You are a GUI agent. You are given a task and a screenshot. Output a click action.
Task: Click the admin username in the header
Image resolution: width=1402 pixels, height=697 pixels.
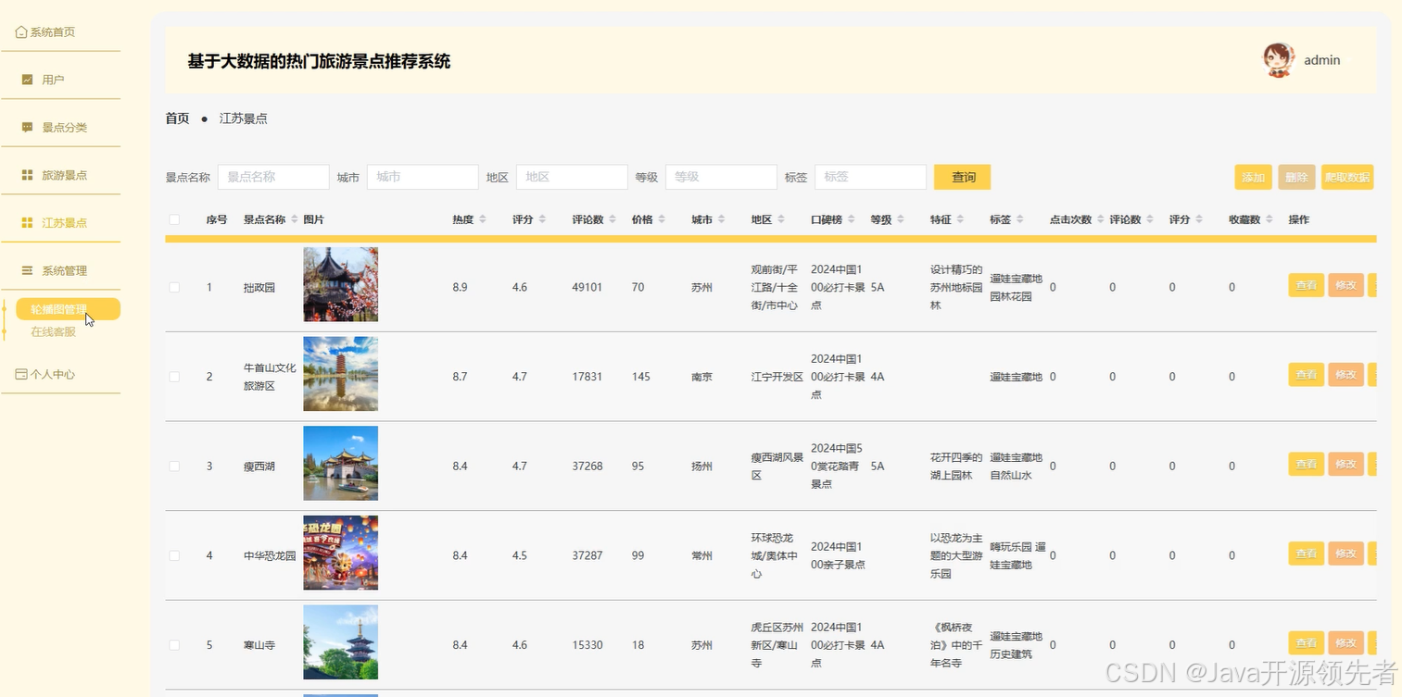[x=1322, y=60]
